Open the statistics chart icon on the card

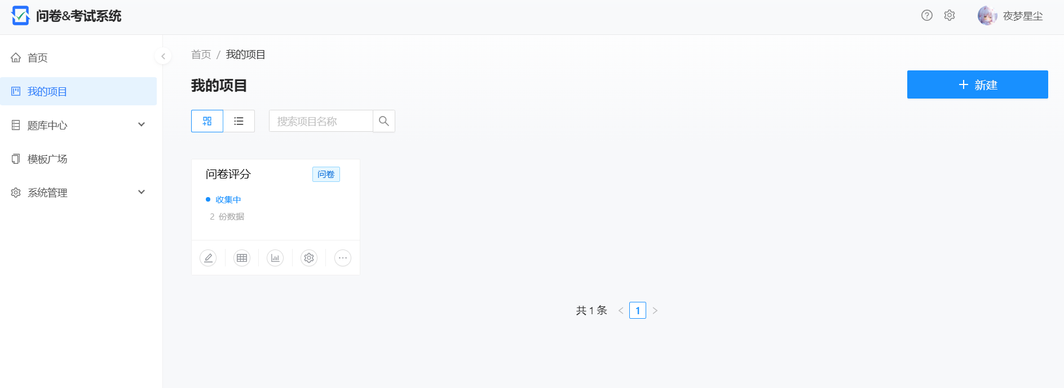point(275,258)
